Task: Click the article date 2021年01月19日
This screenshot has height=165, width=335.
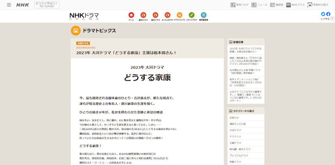Action: pos(86,47)
